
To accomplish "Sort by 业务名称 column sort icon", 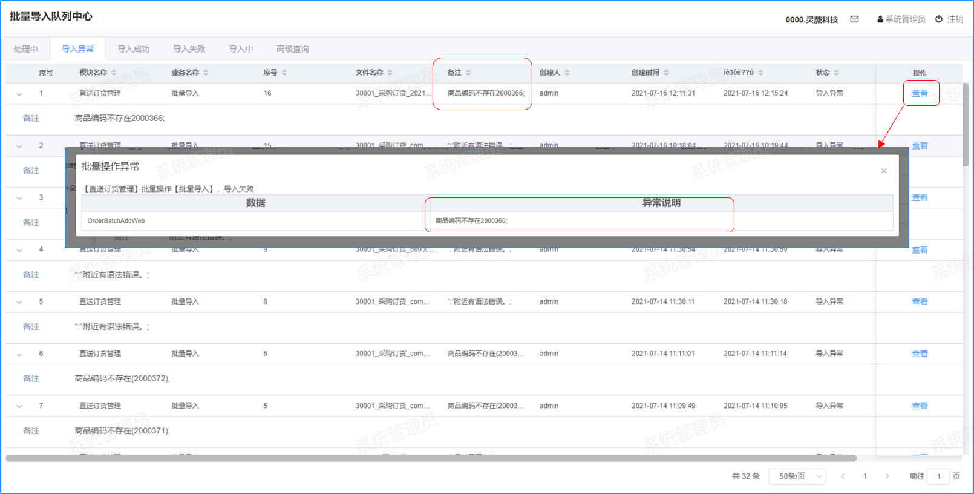I will click(206, 73).
